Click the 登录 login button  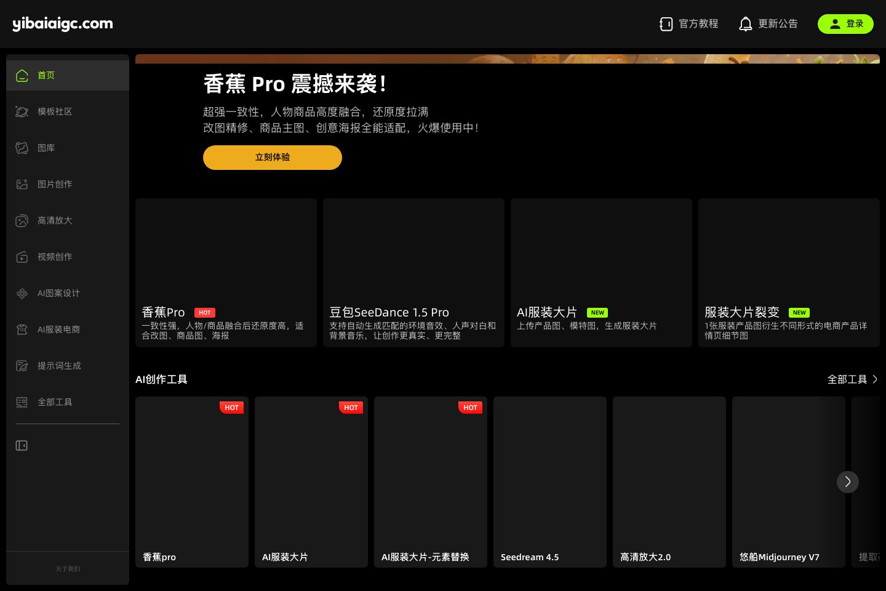(x=845, y=24)
